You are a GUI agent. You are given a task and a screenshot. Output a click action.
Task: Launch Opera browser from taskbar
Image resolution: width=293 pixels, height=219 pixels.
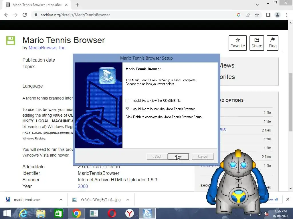112,213
